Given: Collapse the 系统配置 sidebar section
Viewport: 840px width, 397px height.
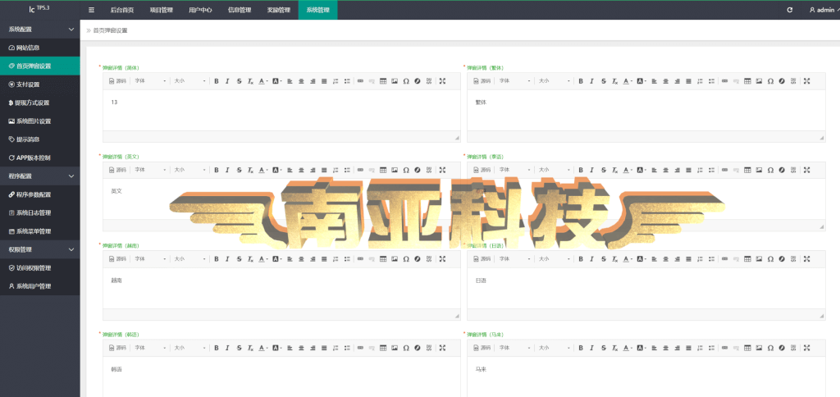Looking at the screenshot, I should (x=40, y=29).
